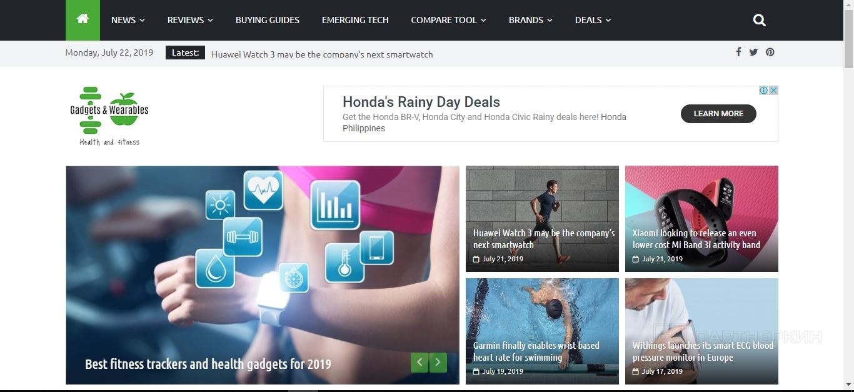The image size is (854, 392).
Task: Click the green home icon
Action: tap(83, 20)
